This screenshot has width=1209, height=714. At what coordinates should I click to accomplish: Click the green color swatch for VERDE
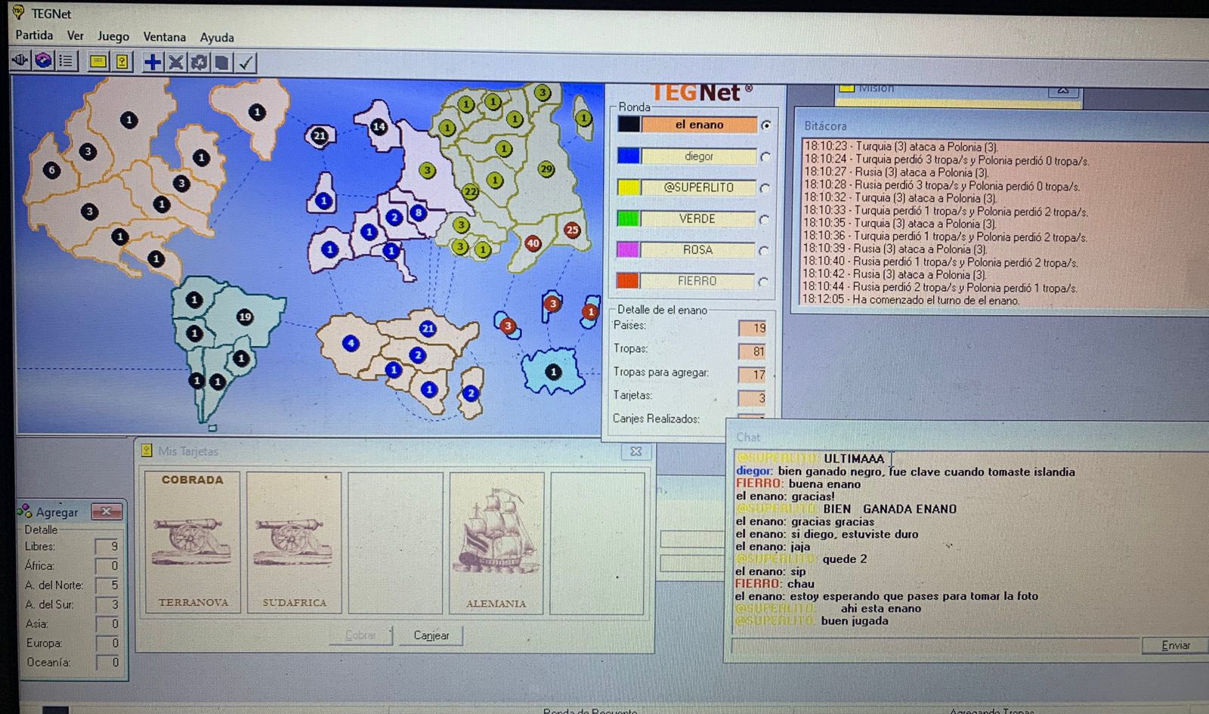(629, 218)
